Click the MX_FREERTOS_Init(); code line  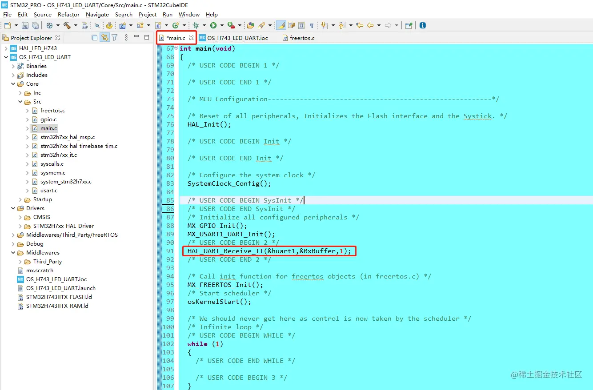(x=225, y=285)
